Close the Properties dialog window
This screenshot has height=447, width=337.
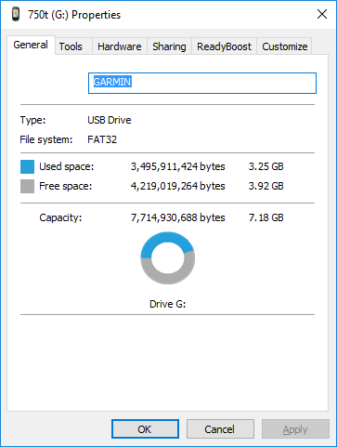(x=322, y=14)
